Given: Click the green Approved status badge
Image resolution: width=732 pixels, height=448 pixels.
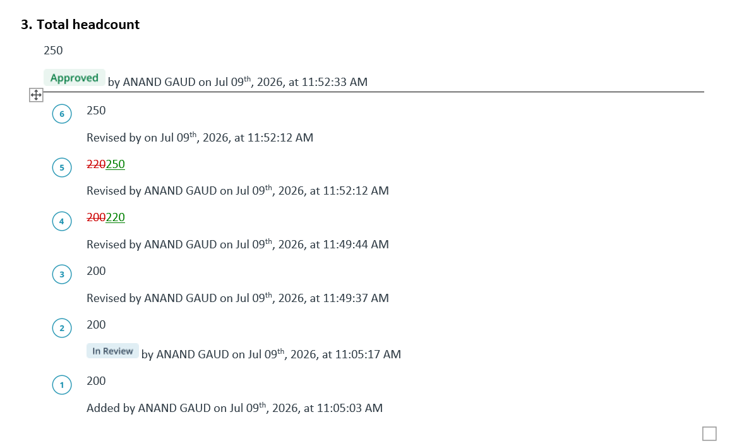Looking at the screenshot, I should 75,78.
